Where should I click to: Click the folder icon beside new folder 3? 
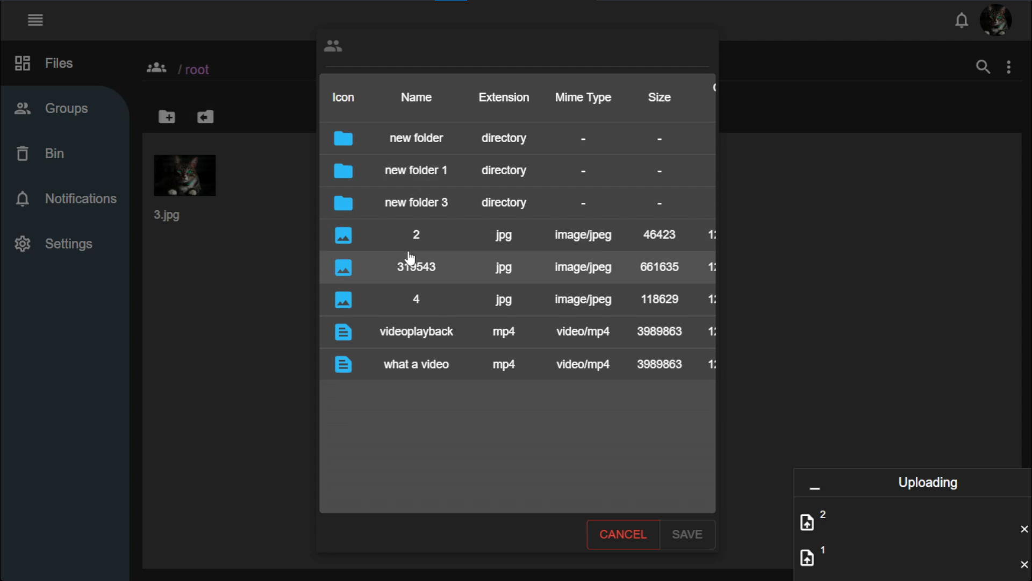tap(343, 203)
